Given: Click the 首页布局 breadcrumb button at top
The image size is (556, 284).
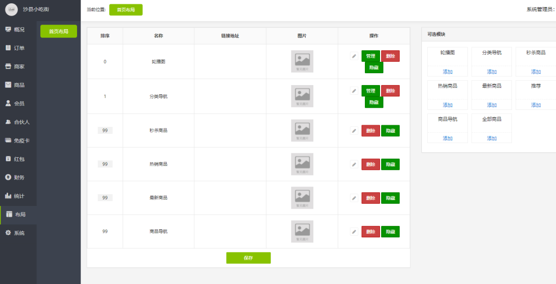Looking at the screenshot, I should 126,10.
